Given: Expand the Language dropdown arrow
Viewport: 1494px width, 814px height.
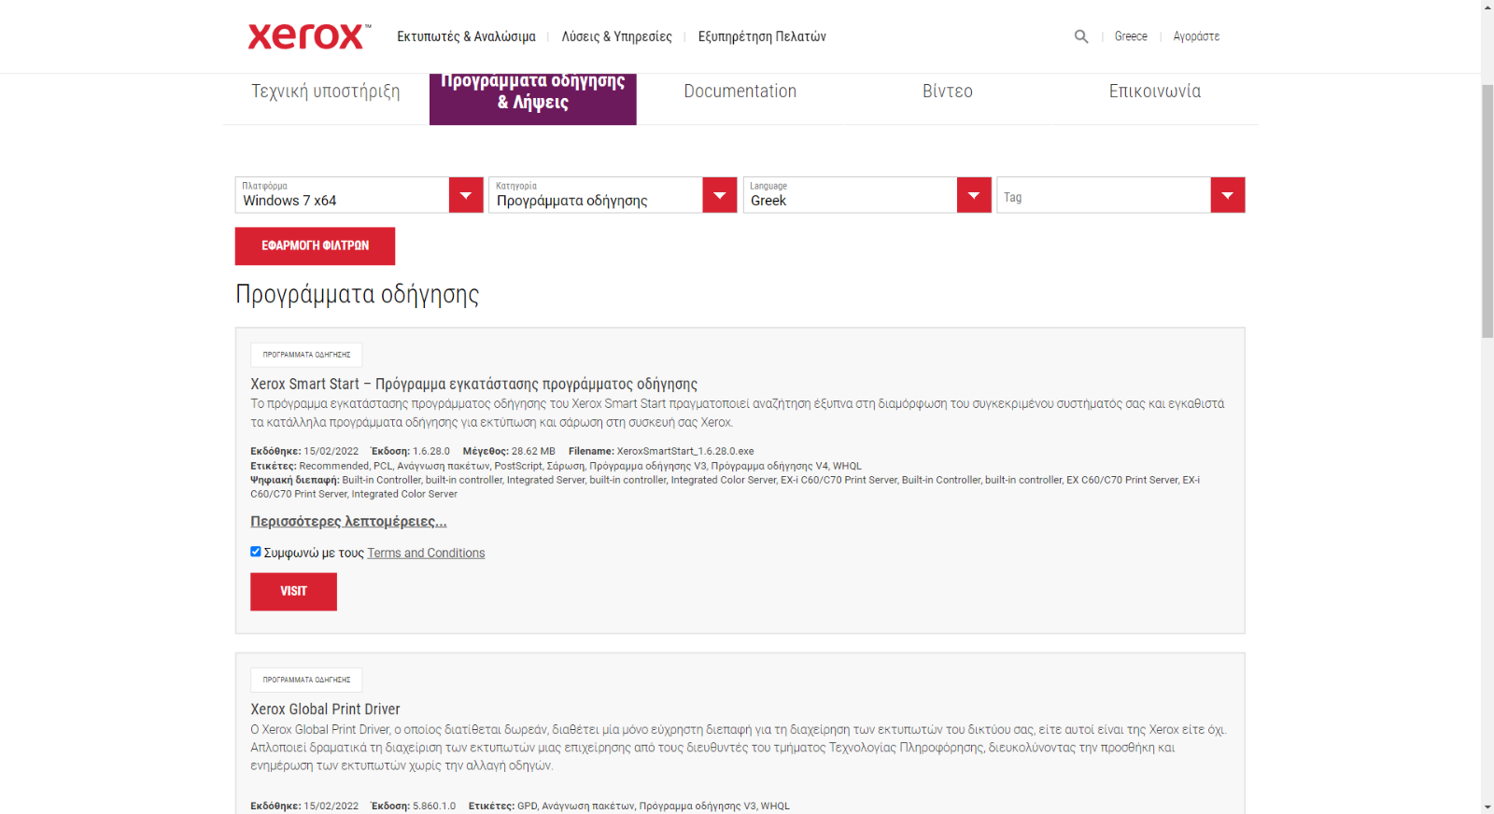Looking at the screenshot, I should 974,195.
